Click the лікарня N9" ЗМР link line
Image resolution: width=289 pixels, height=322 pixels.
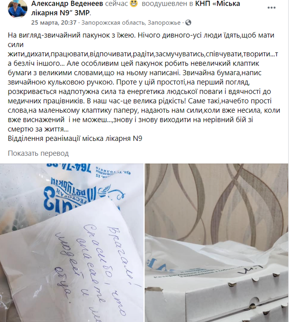click(x=61, y=13)
